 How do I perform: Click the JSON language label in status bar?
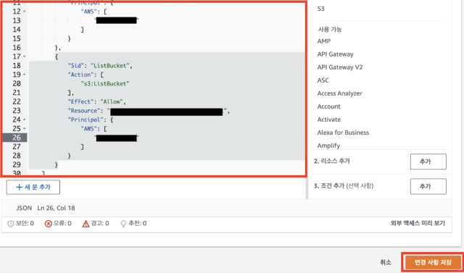24,208
